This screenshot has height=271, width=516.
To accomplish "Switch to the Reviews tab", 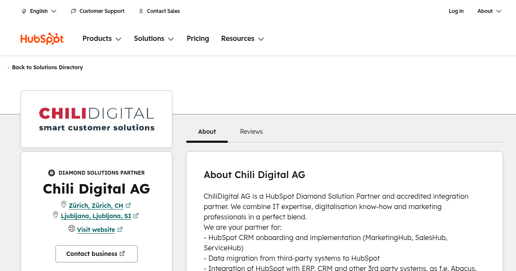I will (251, 132).
